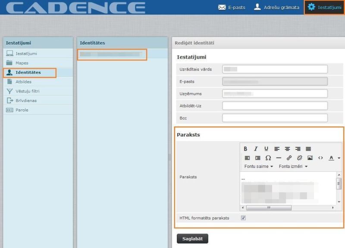Open text color dropdown arrow
Screen dimensions: 345x248
click(339, 158)
